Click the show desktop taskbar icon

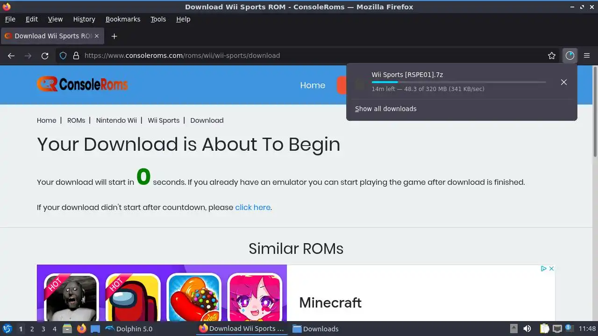[x=95, y=329]
